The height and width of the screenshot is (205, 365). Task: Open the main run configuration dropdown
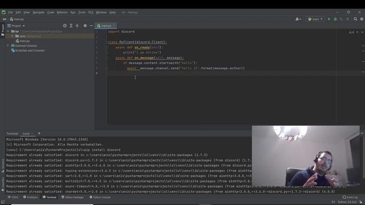point(315,19)
